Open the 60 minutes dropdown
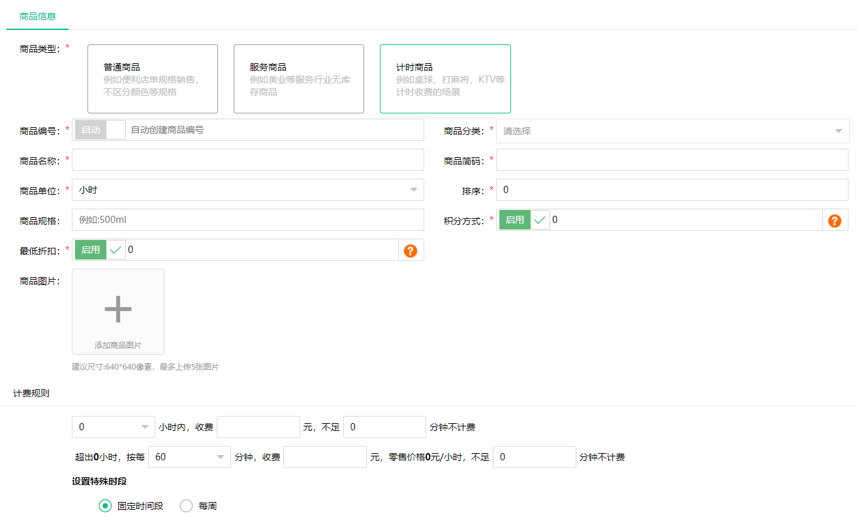Image resolution: width=857 pixels, height=517 pixels. 189,456
